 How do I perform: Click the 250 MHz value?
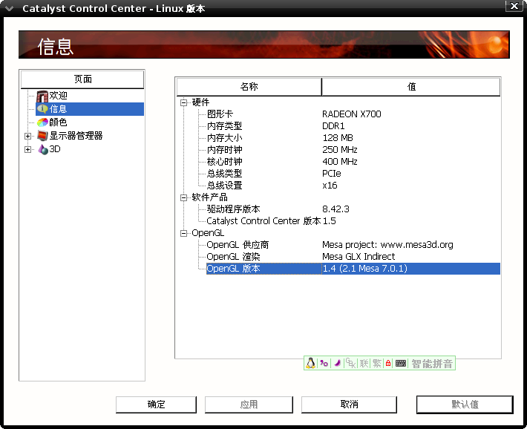click(339, 150)
